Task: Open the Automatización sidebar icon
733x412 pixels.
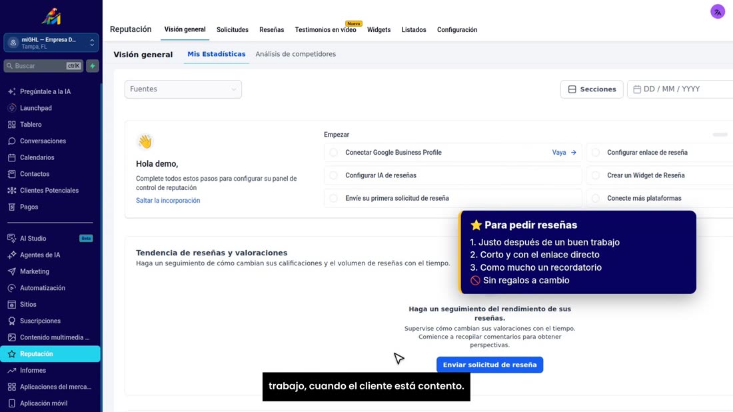Action: tap(12, 288)
